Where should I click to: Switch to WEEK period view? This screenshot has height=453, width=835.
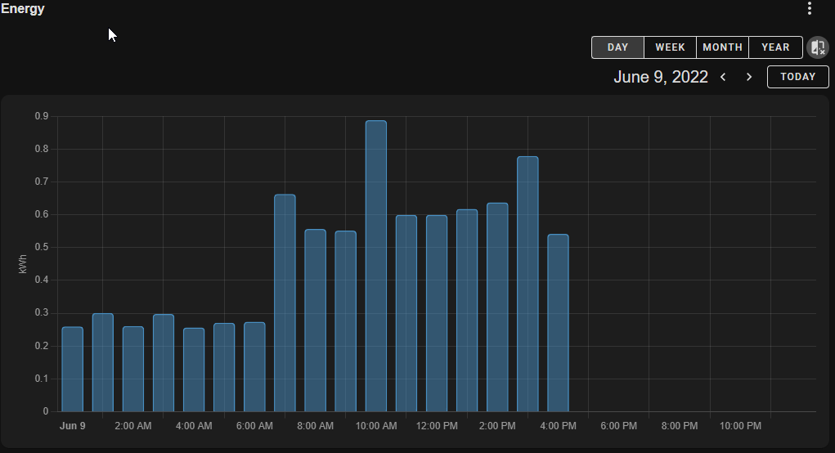click(x=670, y=47)
